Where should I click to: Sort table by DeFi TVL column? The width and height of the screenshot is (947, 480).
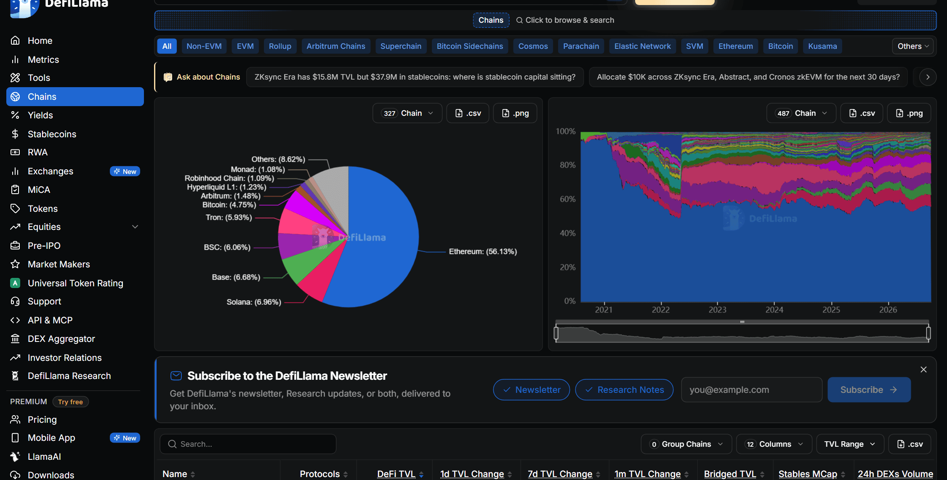coord(400,474)
